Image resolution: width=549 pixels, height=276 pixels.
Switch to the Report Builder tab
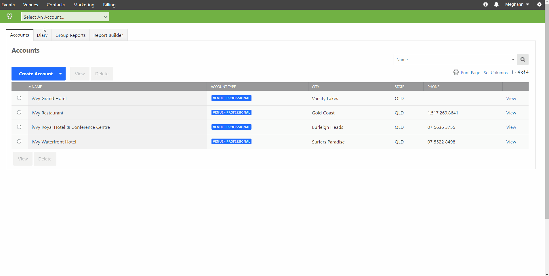click(108, 35)
